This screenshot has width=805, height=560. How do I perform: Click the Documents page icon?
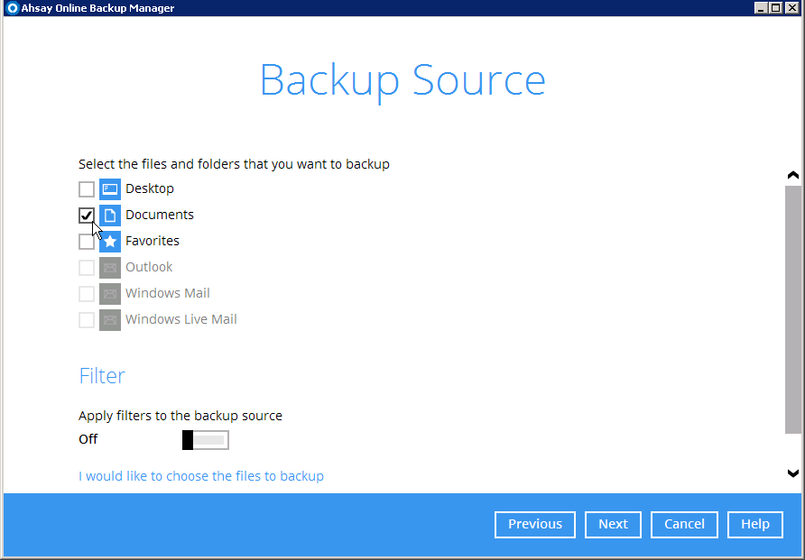click(110, 216)
